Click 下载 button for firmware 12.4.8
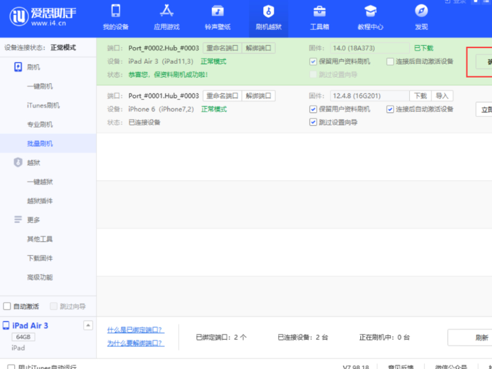The width and height of the screenshot is (492, 369). pyautogui.click(x=421, y=96)
